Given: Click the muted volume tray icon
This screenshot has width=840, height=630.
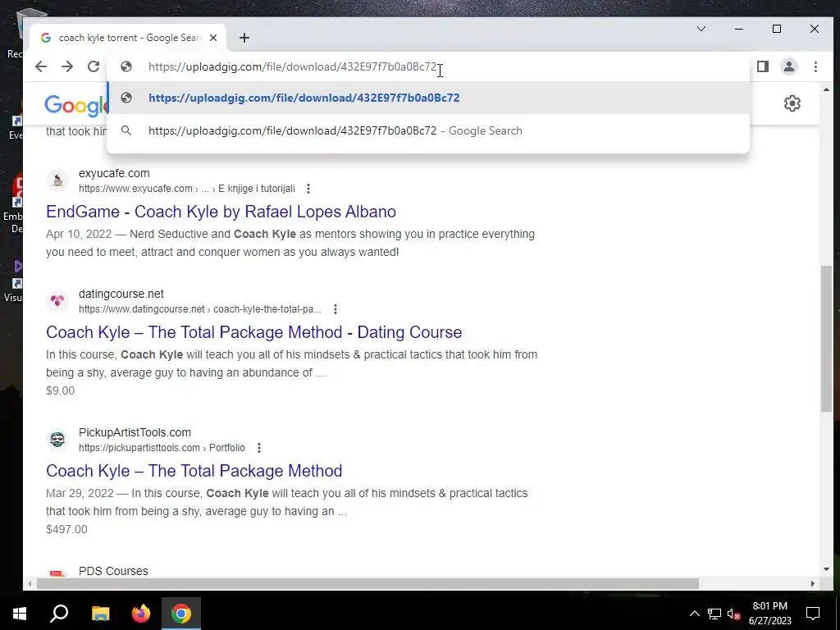Looking at the screenshot, I should [x=733, y=614].
